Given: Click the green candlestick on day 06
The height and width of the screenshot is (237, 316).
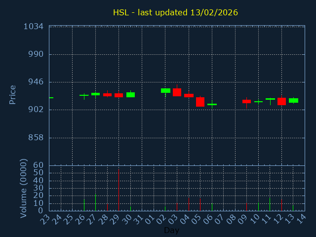Looking at the screenshot, I should 212,104.
